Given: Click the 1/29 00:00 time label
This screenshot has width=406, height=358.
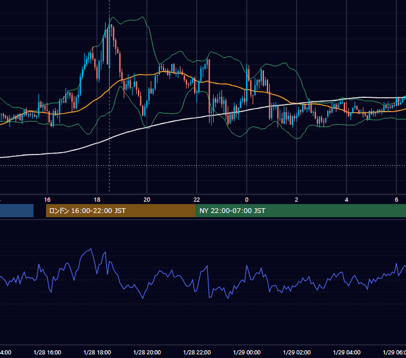Looking at the screenshot, I should (247, 352).
